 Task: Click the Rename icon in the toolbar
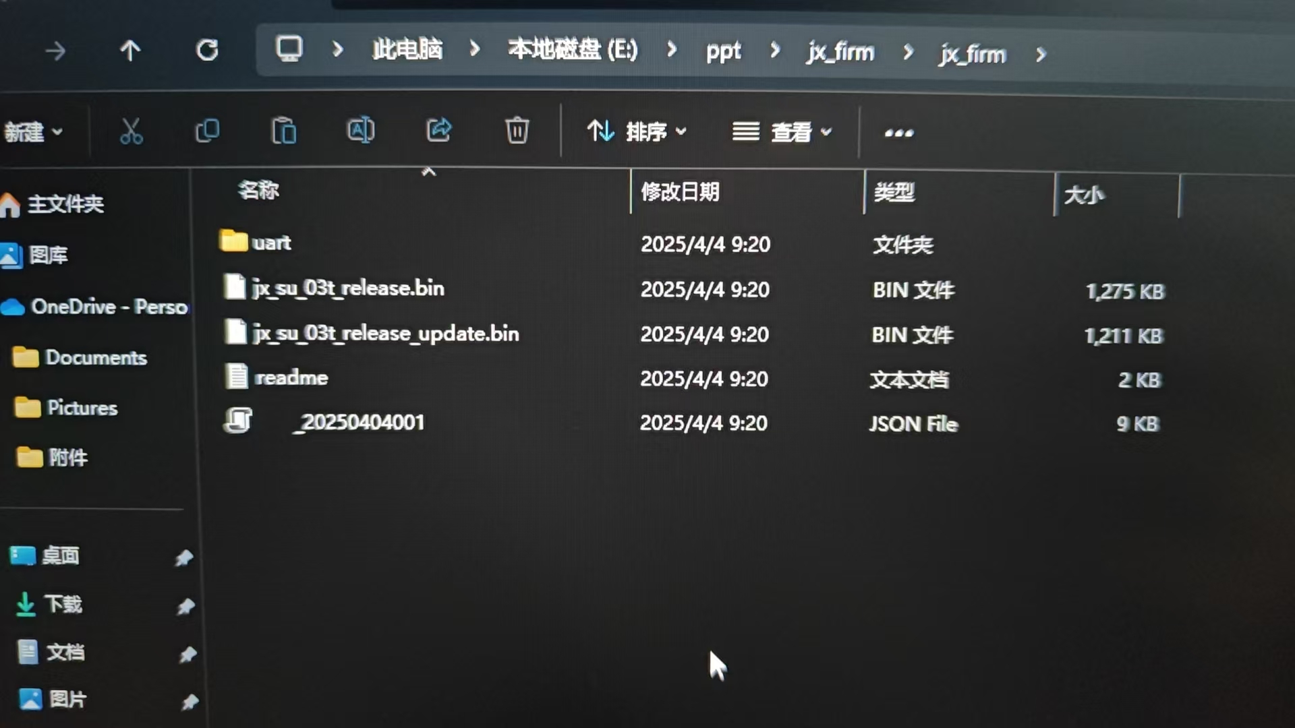tap(362, 131)
